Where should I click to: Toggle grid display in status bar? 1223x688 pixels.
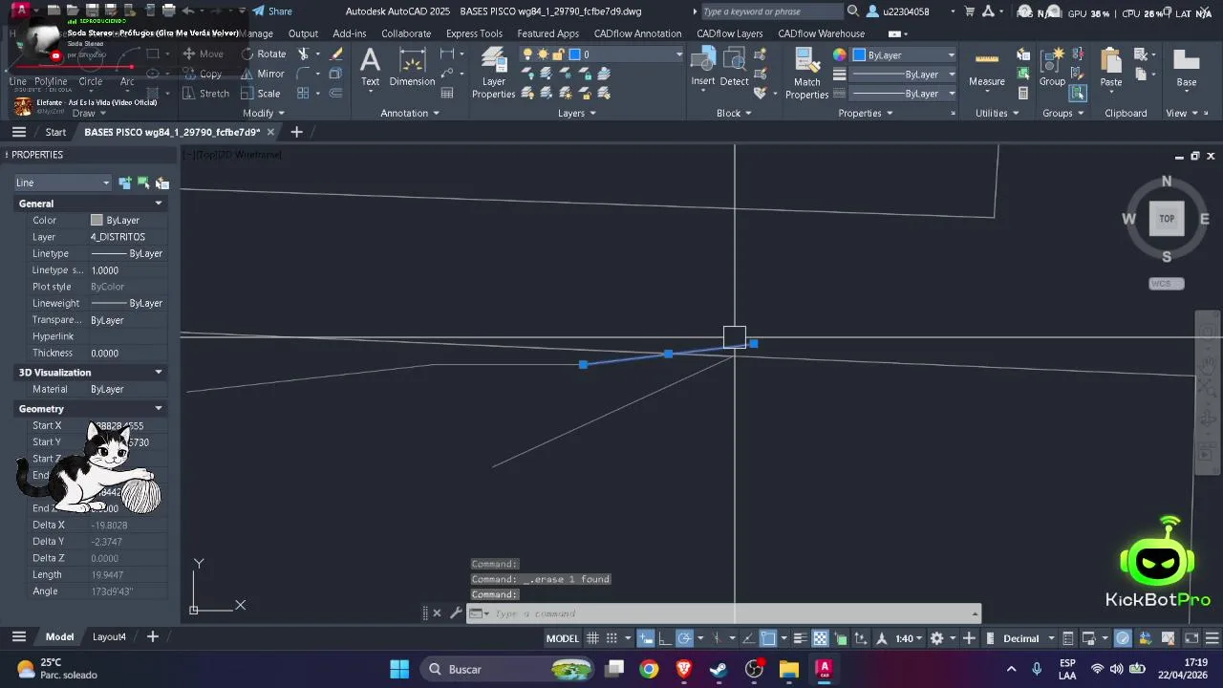click(x=592, y=638)
